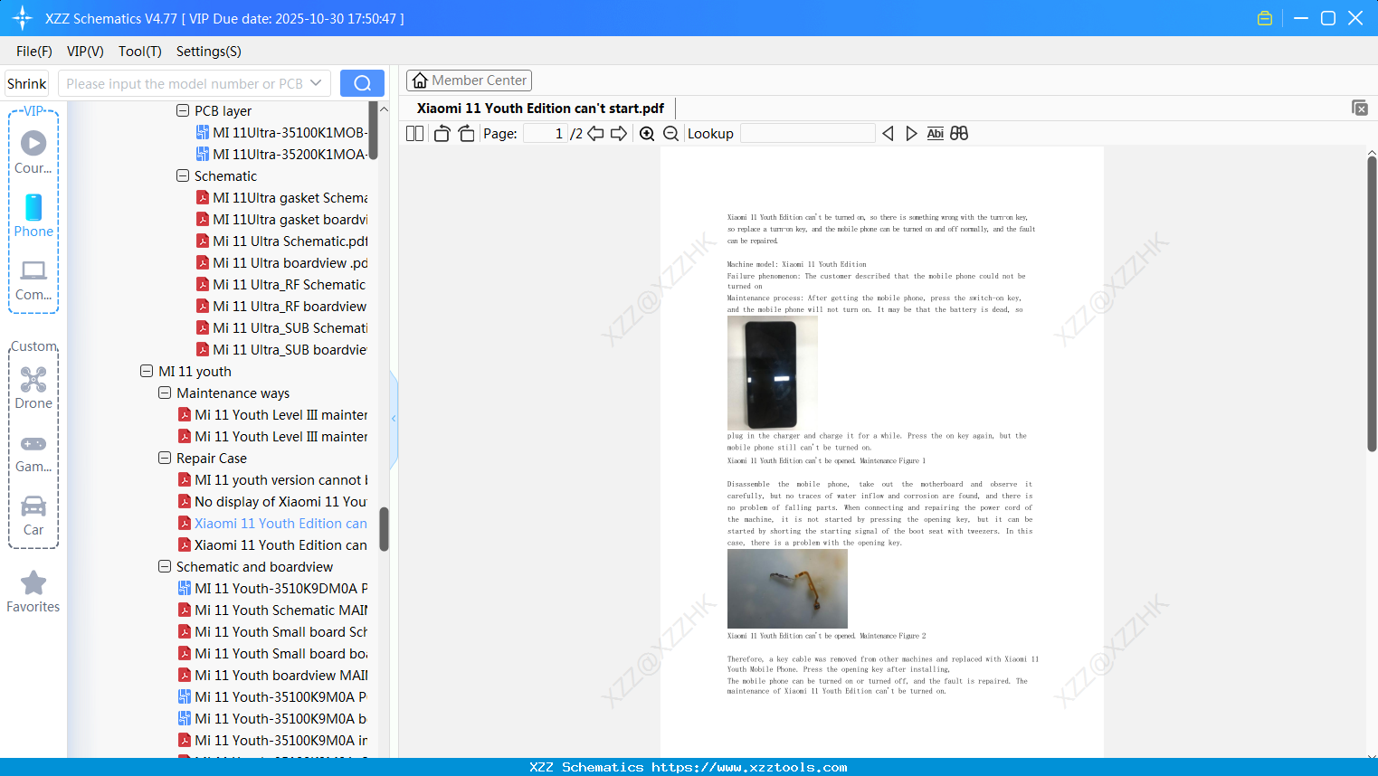The image size is (1378, 776).
Task: Focus the model number or PCB search field
Action: click(184, 83)
